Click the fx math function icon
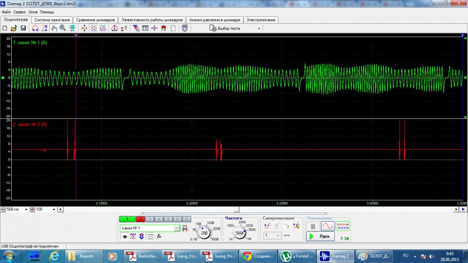Viewport: 468px width, 263px height. pyautogui.click(x=159, y=236)
